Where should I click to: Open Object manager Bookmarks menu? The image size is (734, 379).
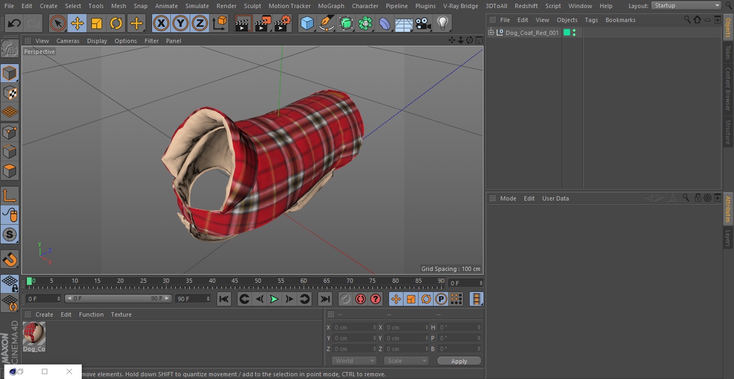[x=620, y=20]
